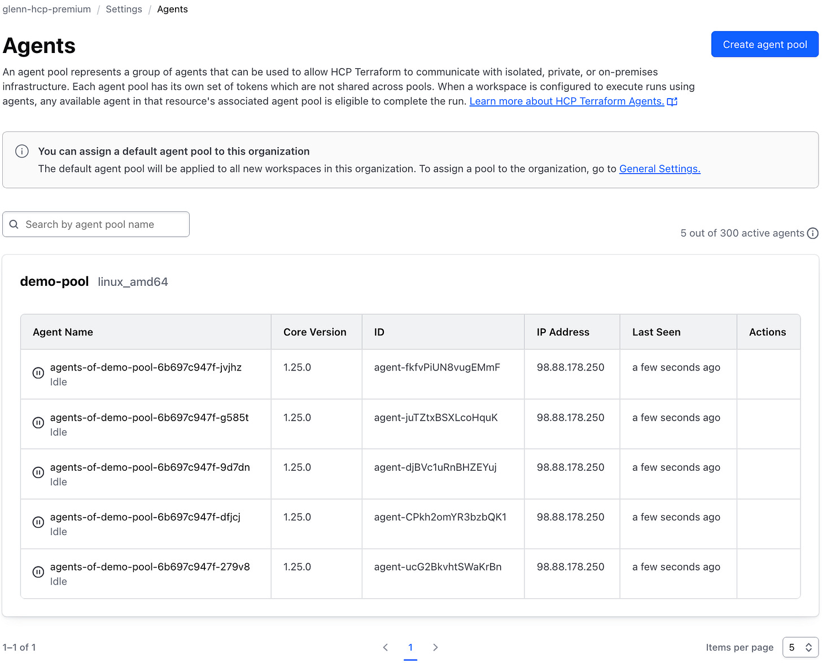Viewport: 822px width, 663px height.
Task: Open General Settings link
Action: pyautogui.click(x=660, y=169)
